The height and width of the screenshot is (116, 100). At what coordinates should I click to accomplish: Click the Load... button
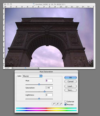coord(71,86)
